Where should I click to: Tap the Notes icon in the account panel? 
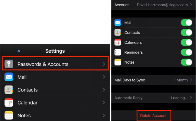(118, 62)
